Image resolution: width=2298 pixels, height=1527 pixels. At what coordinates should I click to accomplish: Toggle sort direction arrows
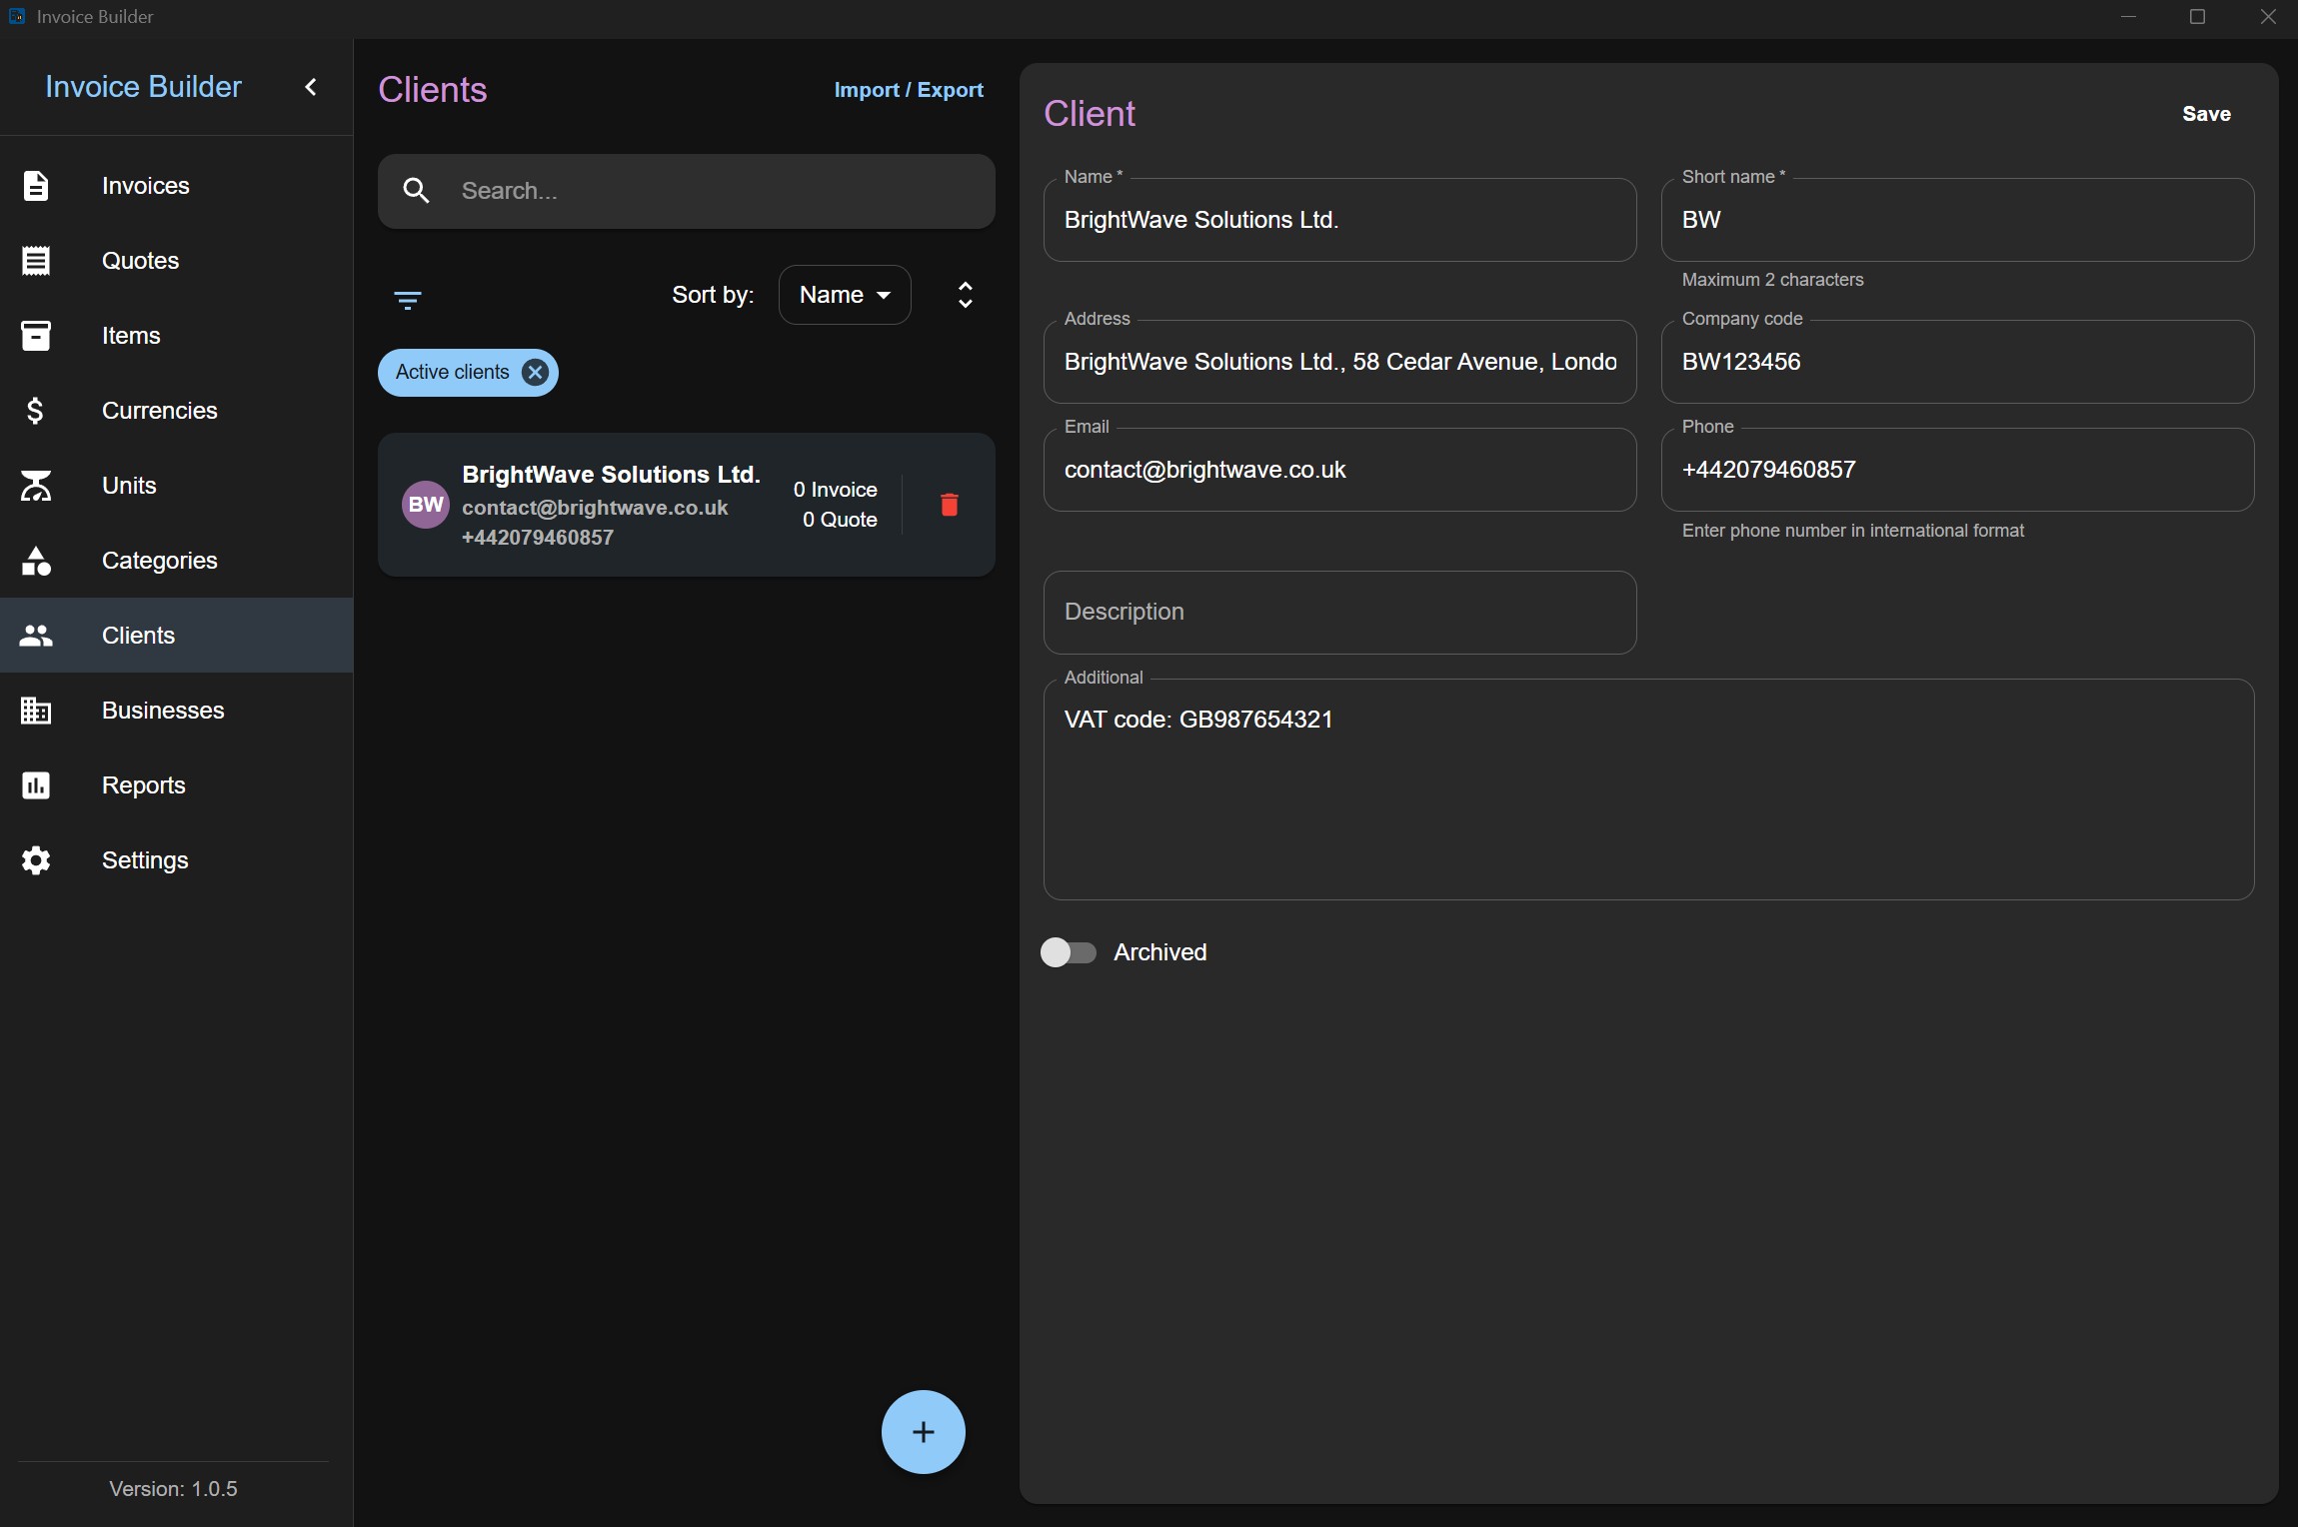[965, 295]
